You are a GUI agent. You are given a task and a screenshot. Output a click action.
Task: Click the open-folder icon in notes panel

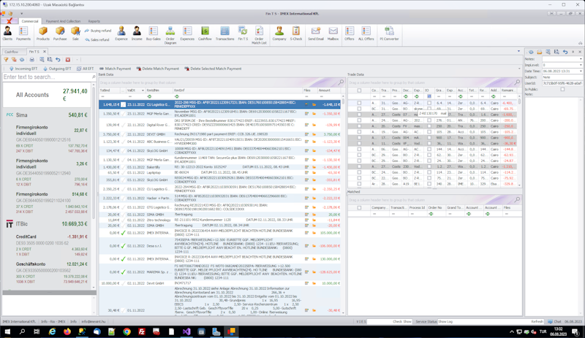540,52
